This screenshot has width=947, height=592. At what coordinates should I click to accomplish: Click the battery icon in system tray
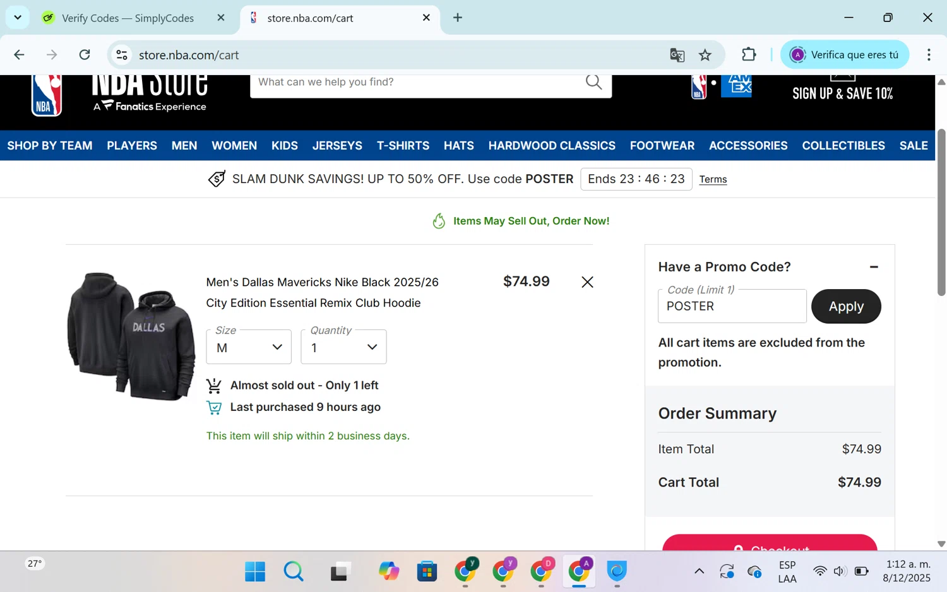pyautogui.click(x=861, y=571)
